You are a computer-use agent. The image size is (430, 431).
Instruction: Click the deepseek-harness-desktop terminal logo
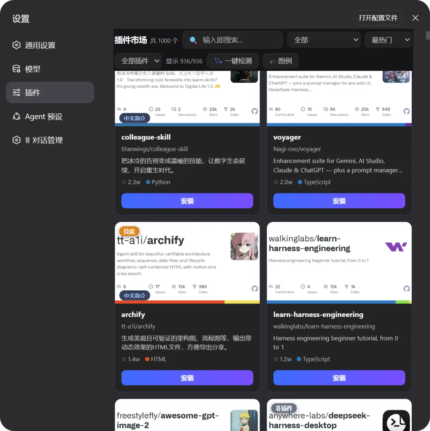pyautogui.click(x=396, y=421)
